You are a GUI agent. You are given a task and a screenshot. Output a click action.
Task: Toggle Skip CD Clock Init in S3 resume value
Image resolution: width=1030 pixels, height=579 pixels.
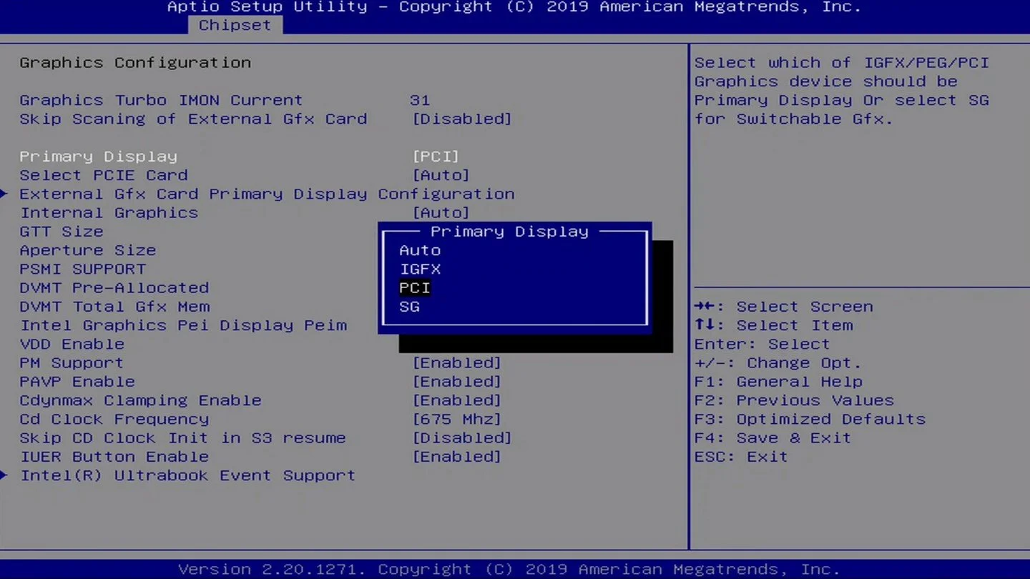[x=462, y=437]
